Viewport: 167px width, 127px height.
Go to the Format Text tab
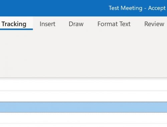click(114, 24)
